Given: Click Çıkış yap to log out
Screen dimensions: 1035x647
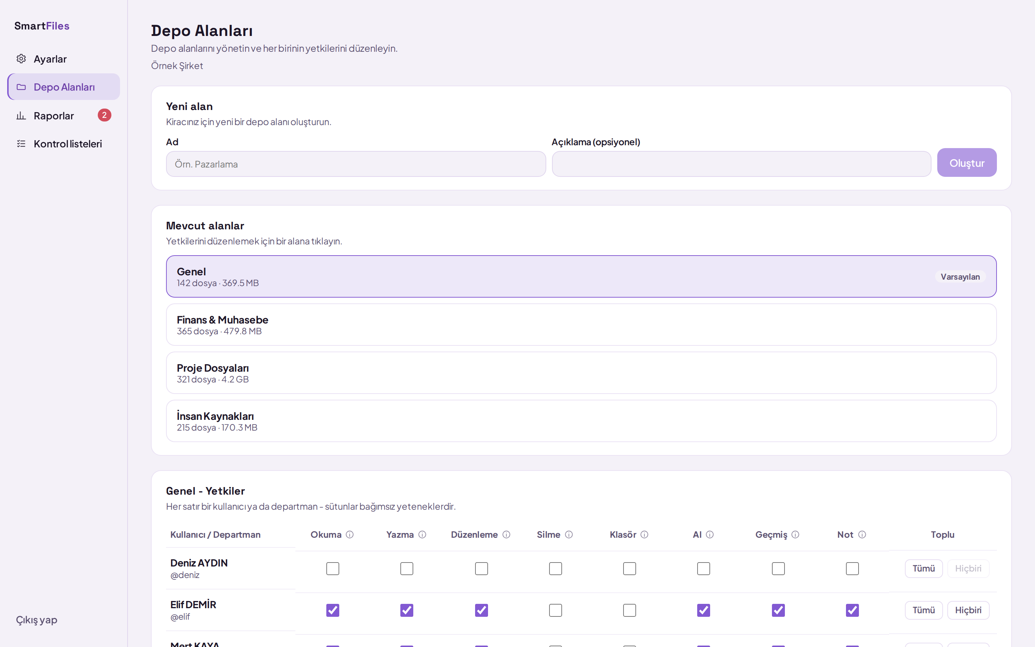Looking at the screenshot, I should 37,620.
